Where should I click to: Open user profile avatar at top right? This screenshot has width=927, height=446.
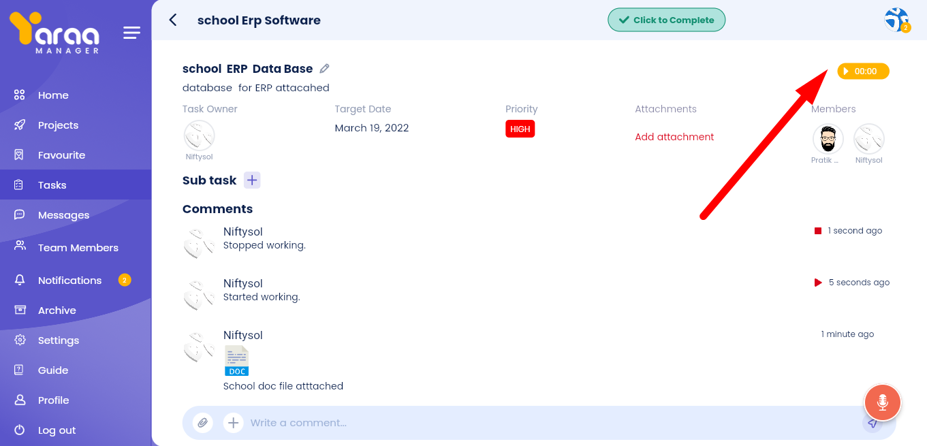pos(896,20)
